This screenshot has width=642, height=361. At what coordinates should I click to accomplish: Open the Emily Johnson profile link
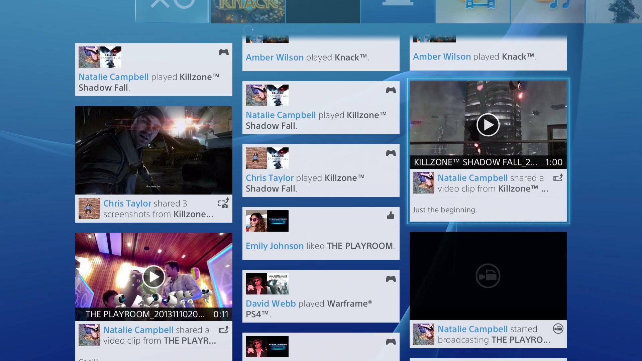[275, 246]
